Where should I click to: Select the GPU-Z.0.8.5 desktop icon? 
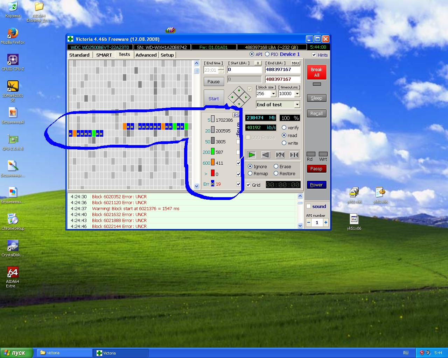click(13, 142)
